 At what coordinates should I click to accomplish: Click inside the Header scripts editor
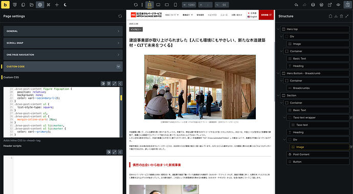63,175
